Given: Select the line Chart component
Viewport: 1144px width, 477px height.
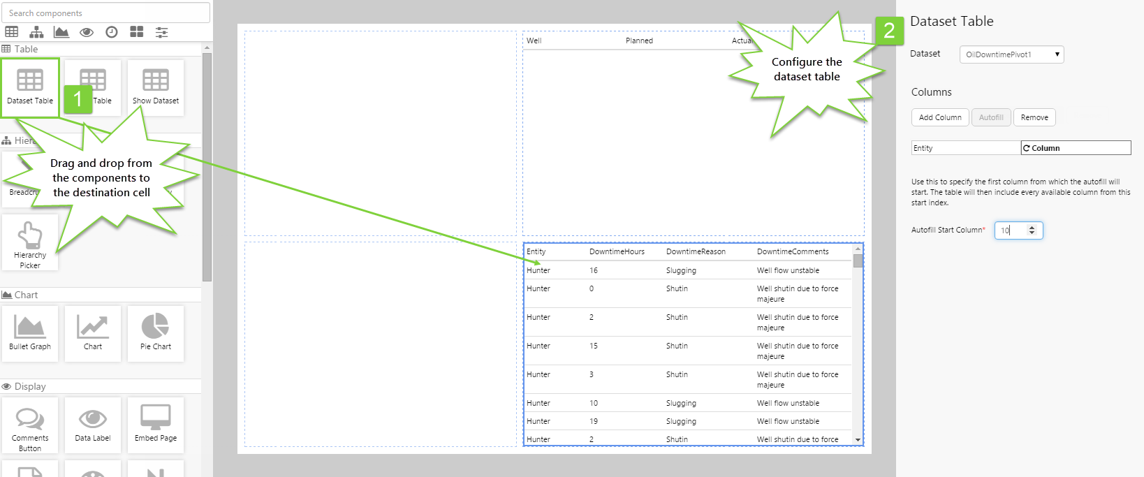Looking at the screenshot, I should (x=93, y=332).
